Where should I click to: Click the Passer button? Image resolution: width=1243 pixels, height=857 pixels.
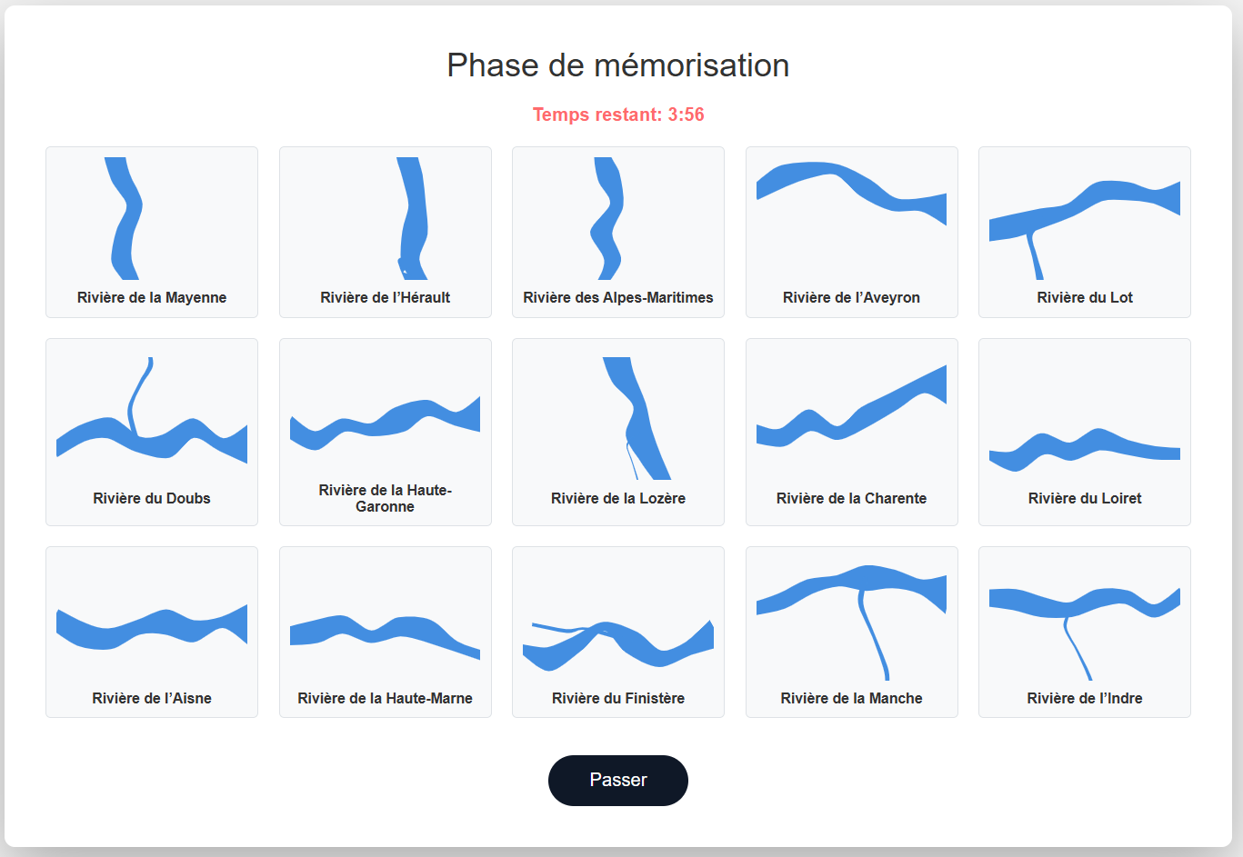tap(617, 780)
